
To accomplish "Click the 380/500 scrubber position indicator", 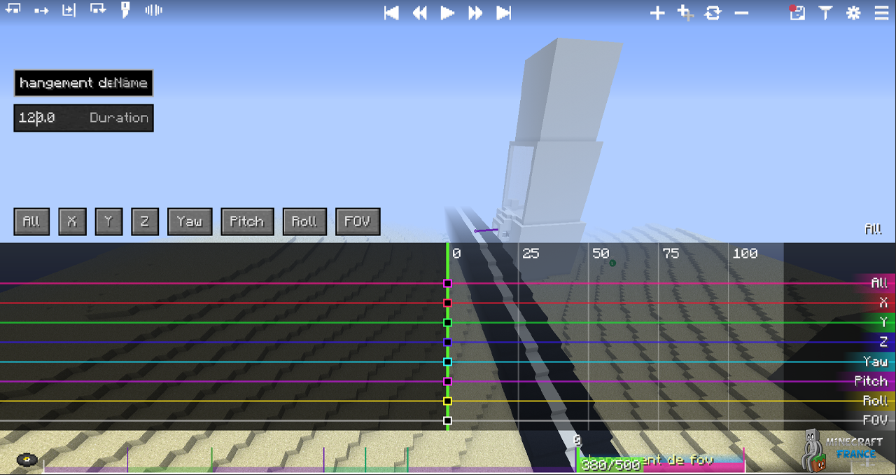I will (x=610, y=465).
